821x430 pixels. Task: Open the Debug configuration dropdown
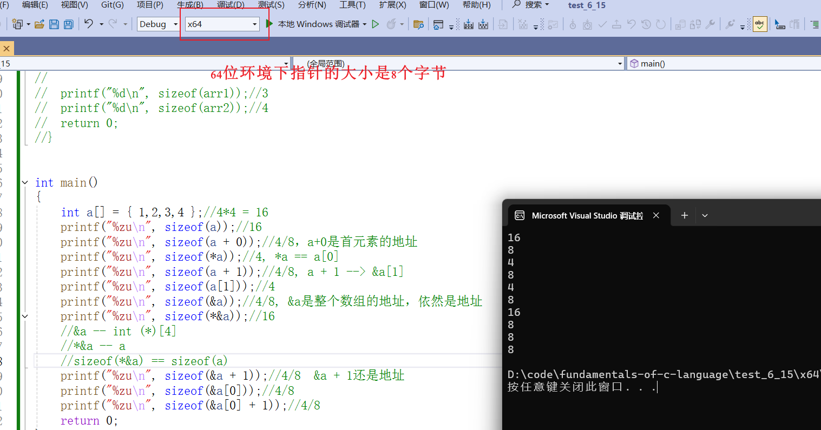tap(159, 24)
